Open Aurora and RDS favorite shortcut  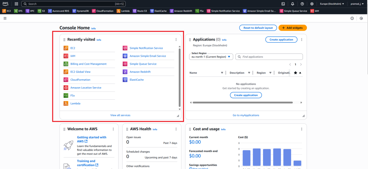coord(59,11)
